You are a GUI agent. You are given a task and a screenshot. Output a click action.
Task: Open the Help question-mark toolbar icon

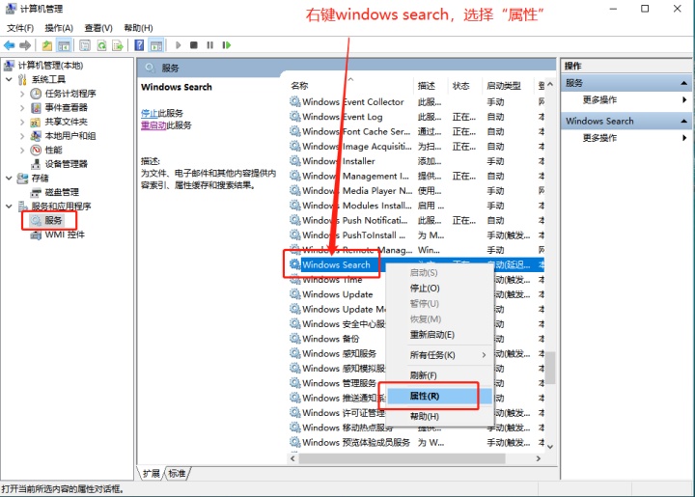(139, 45)
